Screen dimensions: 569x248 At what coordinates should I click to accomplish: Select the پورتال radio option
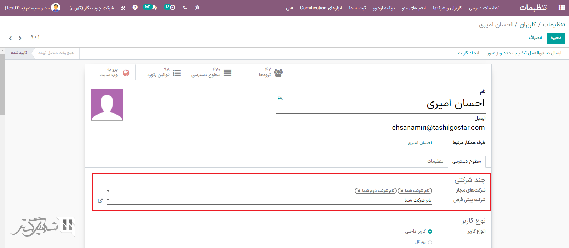[430, 242]
